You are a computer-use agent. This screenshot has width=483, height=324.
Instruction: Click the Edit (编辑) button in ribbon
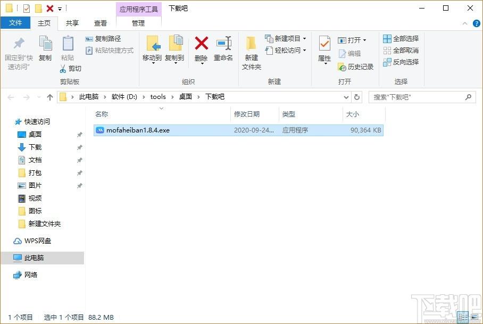click(349, 54)
